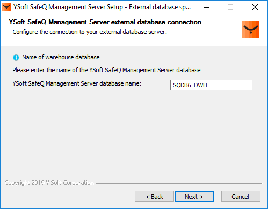Cancel the SafeQ installation
Image resolution: width=268 pixels, height=209 pixels.
click(241, 197)
